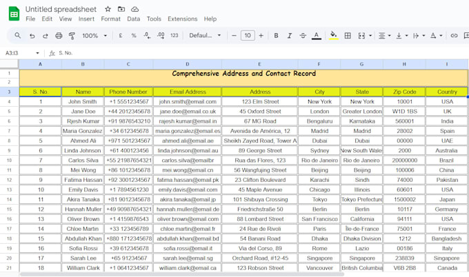Select the 'Zip Code' header cell
The width and height of the screenshot is (469, 277).
[x=404, y=92]
